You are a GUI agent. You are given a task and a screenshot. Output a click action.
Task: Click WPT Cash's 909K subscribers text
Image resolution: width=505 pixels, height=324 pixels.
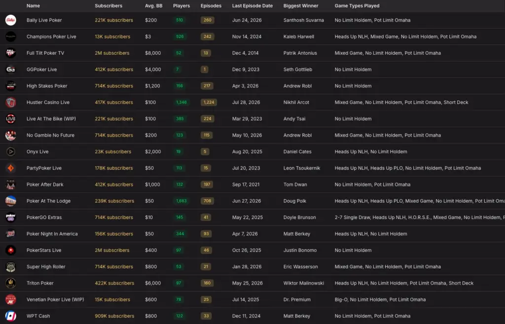pyautogui.click(x=114, y=316)
